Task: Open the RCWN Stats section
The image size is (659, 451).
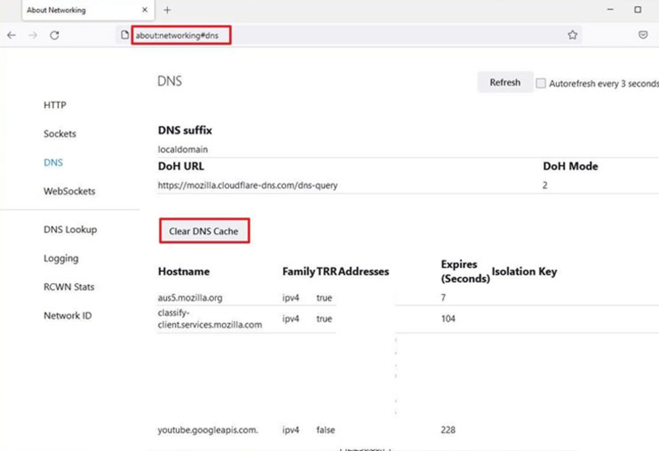Action: coord(69,287)
